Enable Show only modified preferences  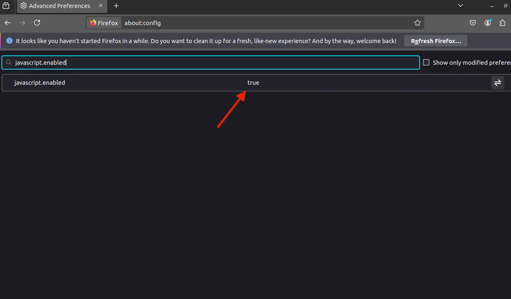(x=426, y=62)
